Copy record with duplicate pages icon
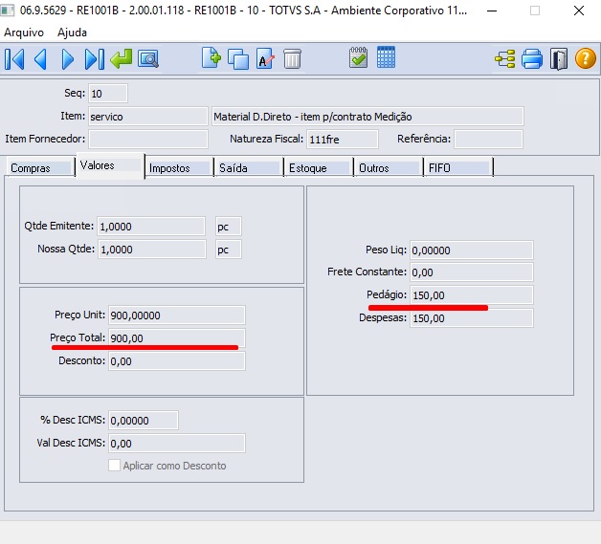The width and height of the screenshot is (601, 544). point(238,59)
